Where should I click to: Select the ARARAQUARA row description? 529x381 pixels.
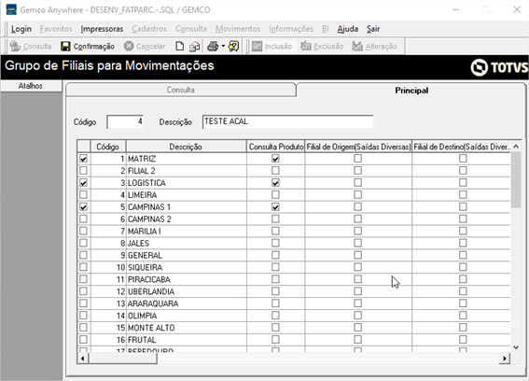[153, 303]
